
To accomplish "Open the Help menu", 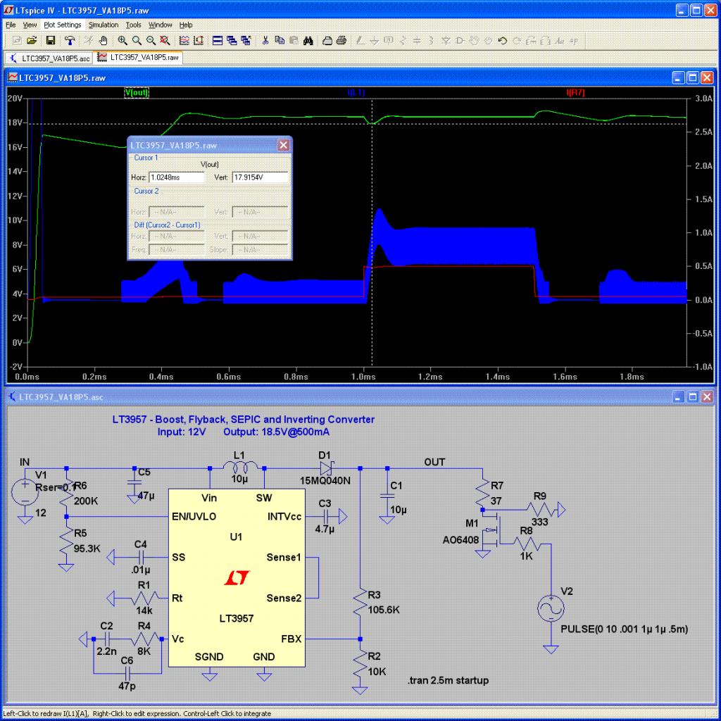I will coord(186,25).
